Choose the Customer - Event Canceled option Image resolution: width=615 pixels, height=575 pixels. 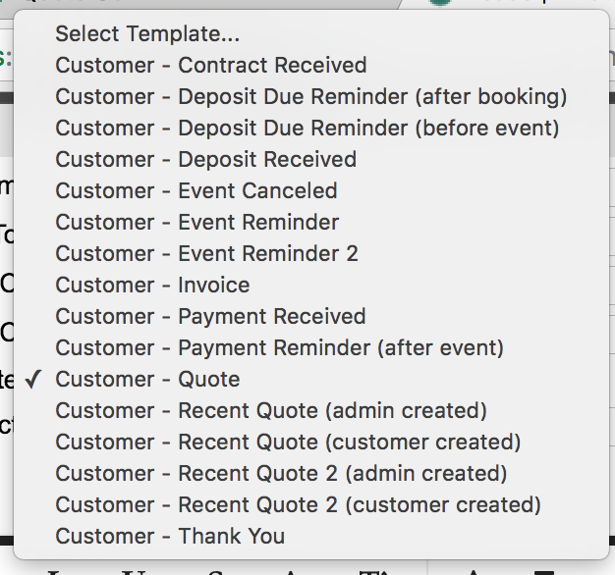[x=196, y=191]
